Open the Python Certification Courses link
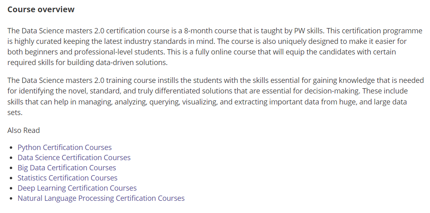The width and height of the screenshot is (430, 213). coord(64,147)
